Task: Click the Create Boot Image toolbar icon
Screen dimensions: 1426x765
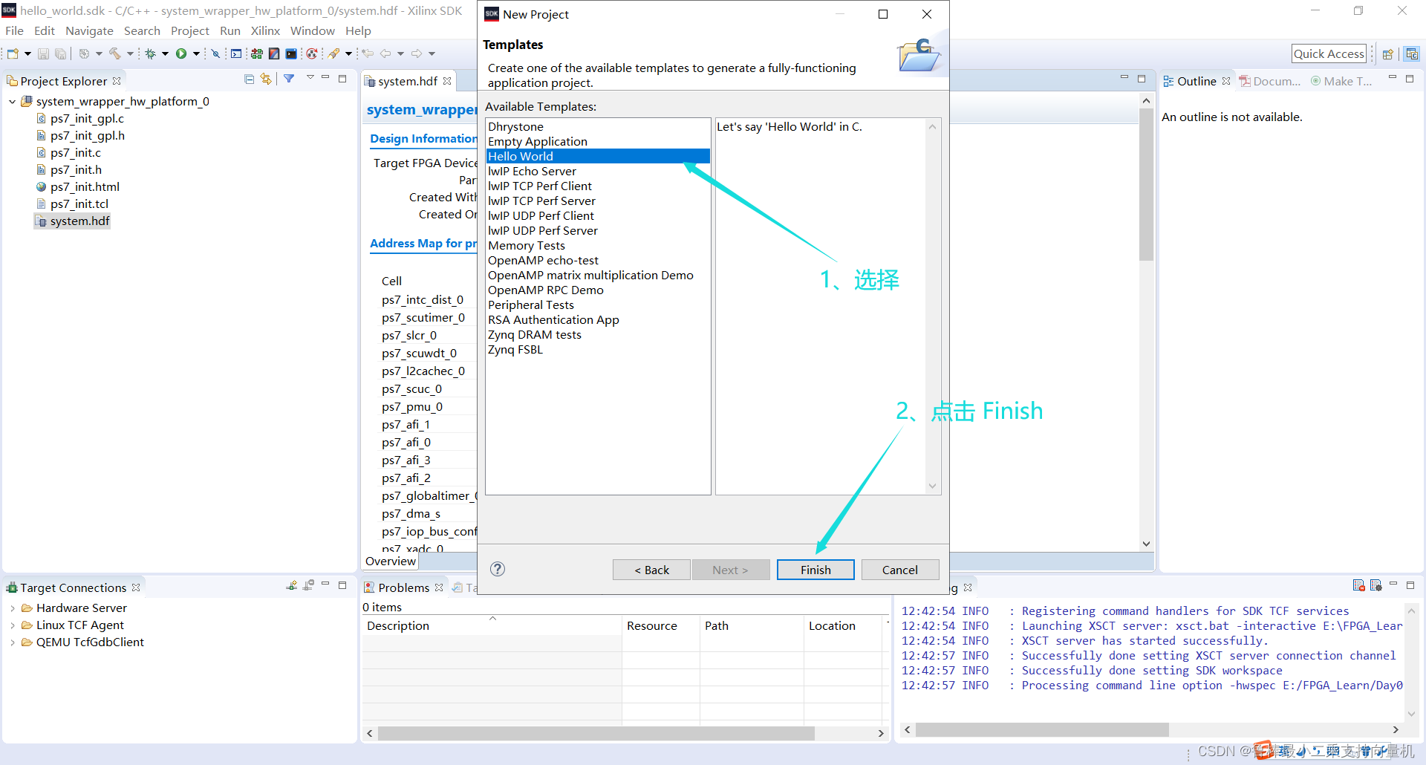Action: tap(274, 53)
